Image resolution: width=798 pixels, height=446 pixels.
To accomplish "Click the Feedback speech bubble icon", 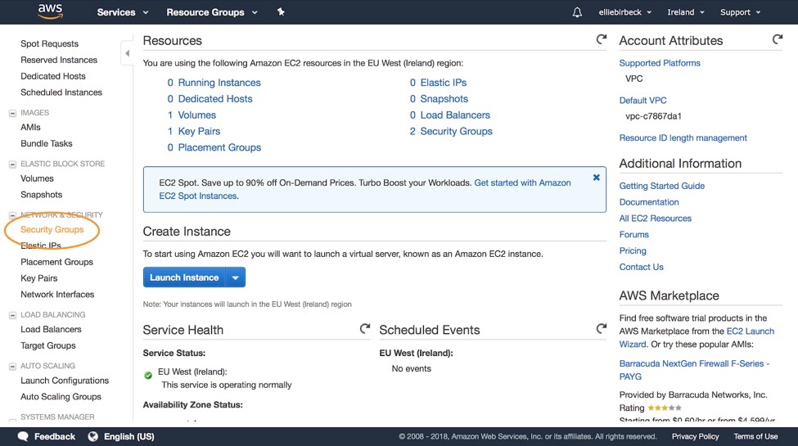I will (x=23, y=436).
